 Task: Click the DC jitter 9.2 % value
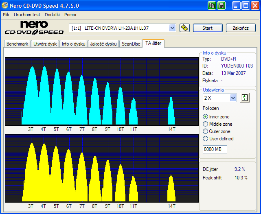click(240, 169)
